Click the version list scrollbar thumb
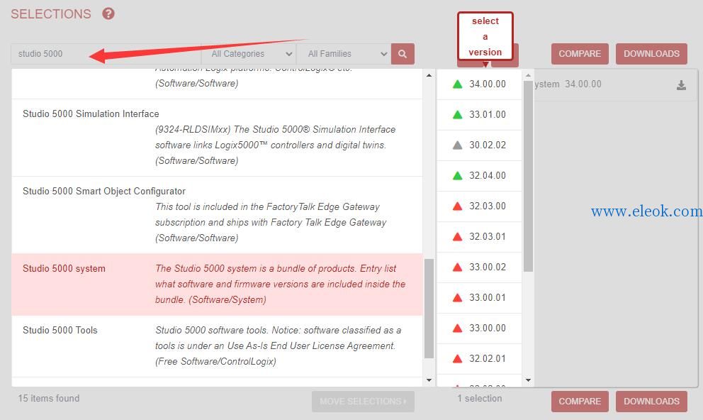Viewport: 703px width, 420px height. point(528,177)
